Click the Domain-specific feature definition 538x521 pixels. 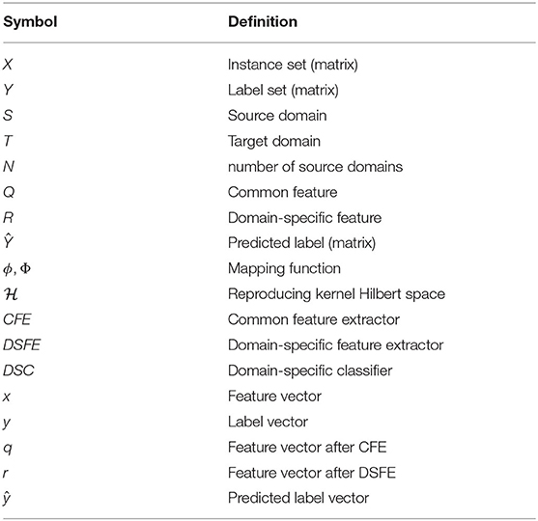[304, 218]
